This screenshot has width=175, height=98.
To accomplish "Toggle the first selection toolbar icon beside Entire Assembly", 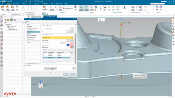I will (x=43, y=14).
